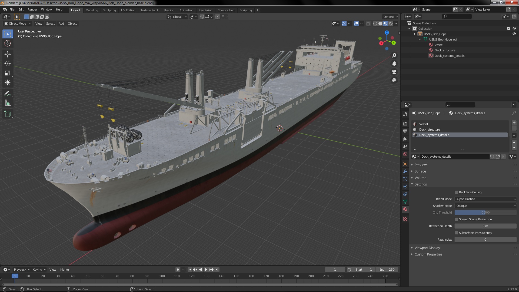The image size is (519, 292).
Task: Enable Screen Space Refraction checkbox
Action: [456, 219]
